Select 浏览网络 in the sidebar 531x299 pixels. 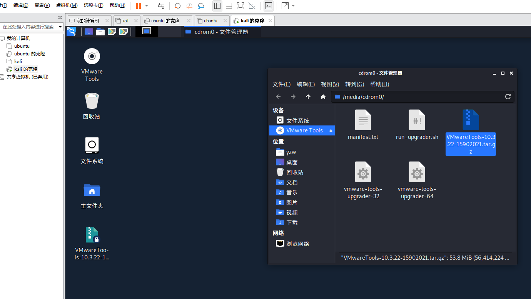tap(297, 244)
